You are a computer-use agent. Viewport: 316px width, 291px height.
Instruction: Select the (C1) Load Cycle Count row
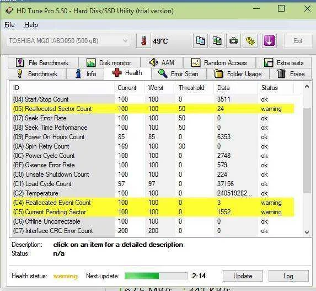click(x=153, y=184)
